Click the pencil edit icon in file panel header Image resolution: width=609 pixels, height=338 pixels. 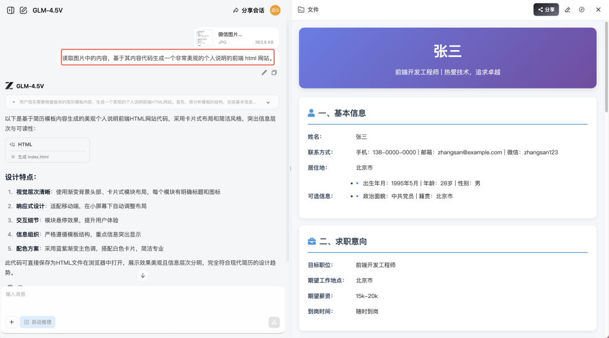click(x=568, y=10)
